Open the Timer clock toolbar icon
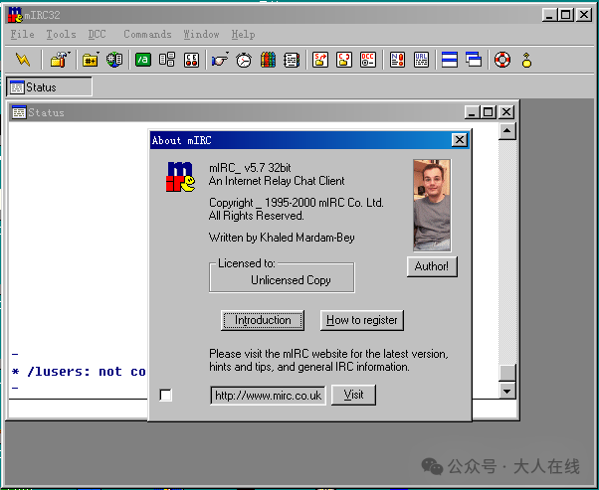This screenshot has width=599, height=490. [244, 60]
